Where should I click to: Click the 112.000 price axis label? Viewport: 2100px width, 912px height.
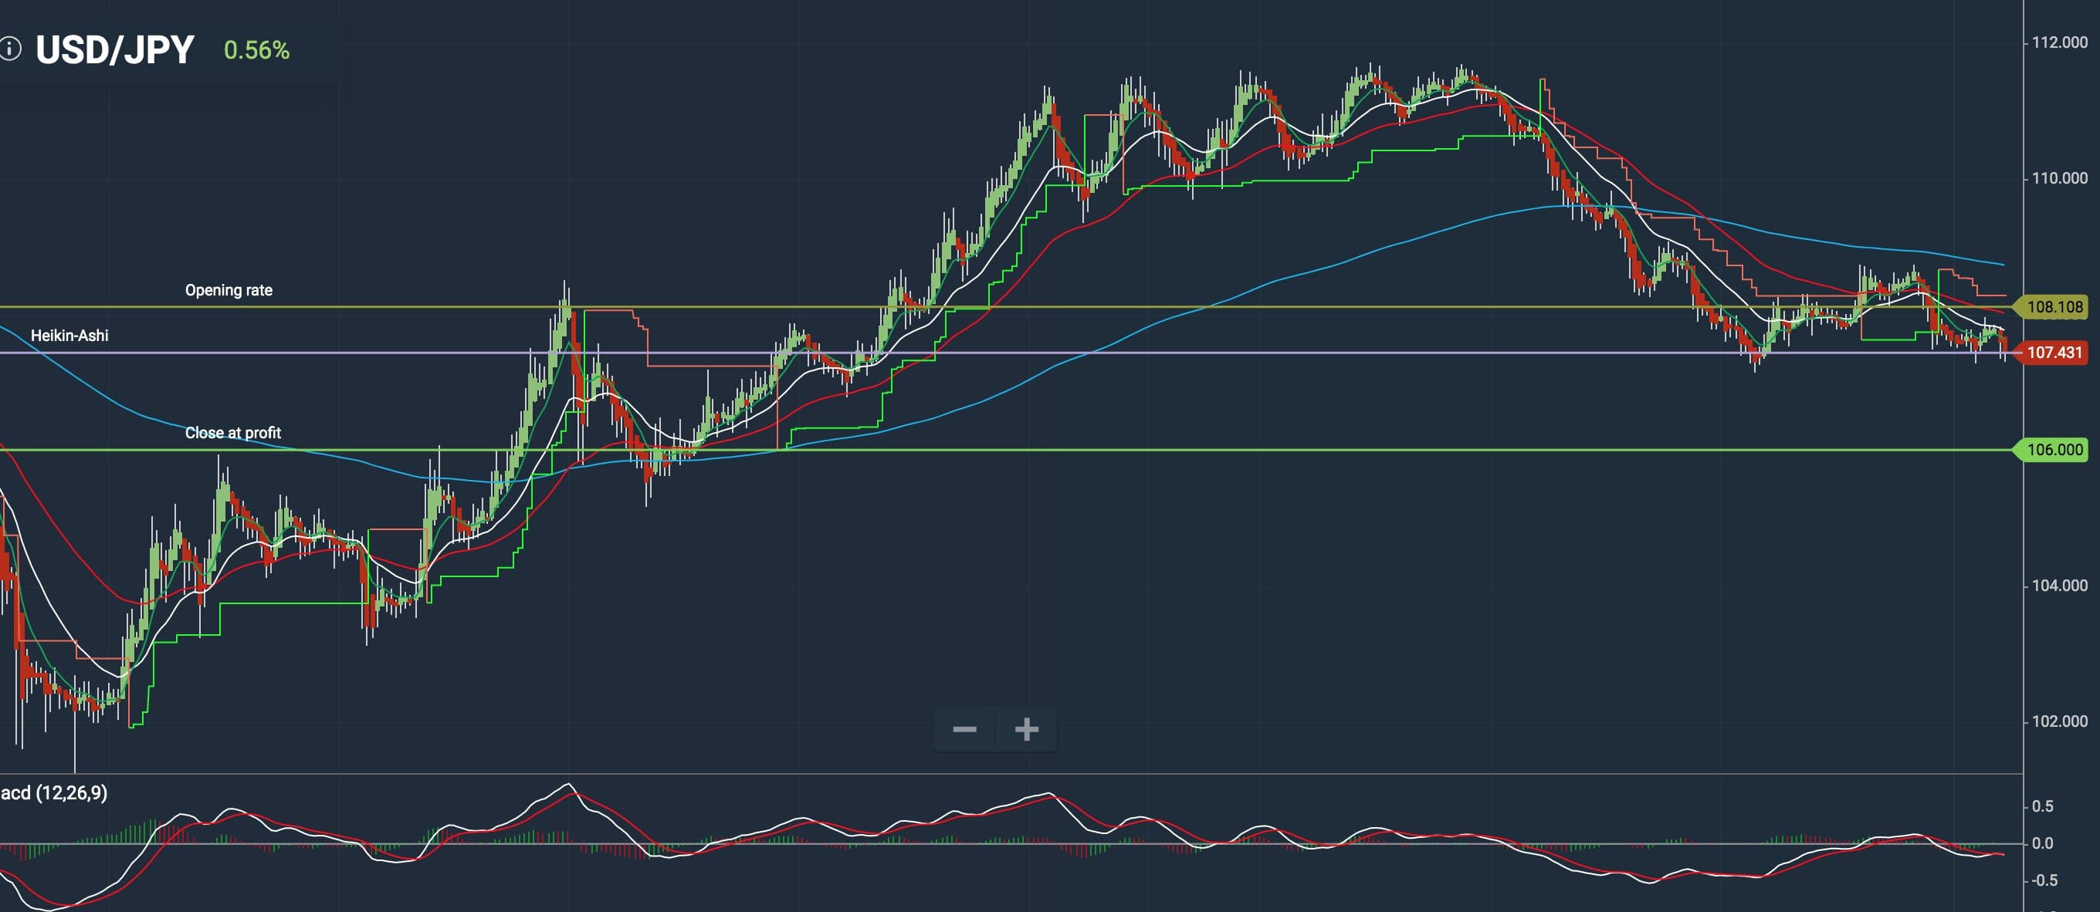click(2060, 42)
